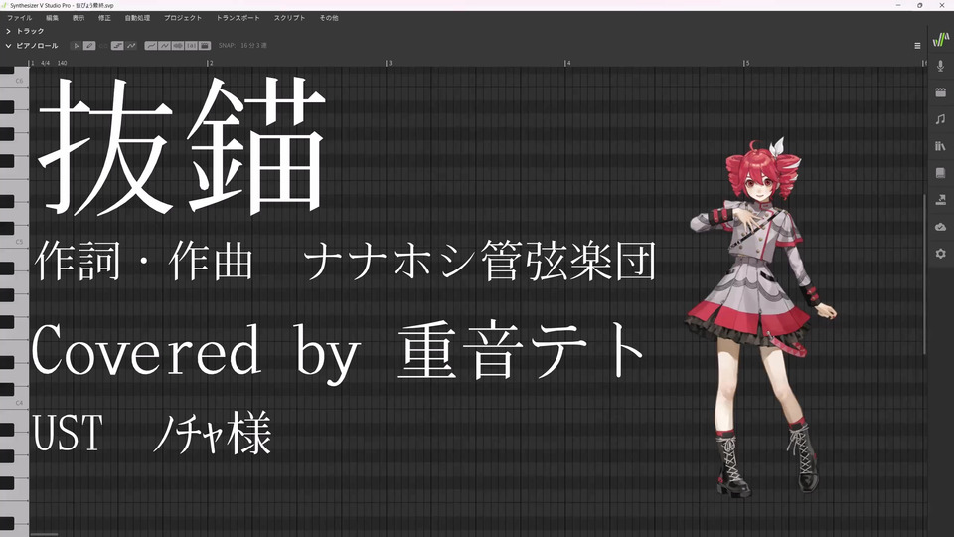This screenshot has width=954, height=537.
Task: Open the その他 menu
Action: coord(329,18)
